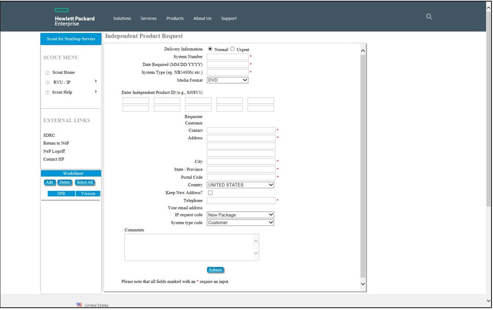Focus the State / Province input field
The height and width of the screenshot is (310, 493).
tap(241, 169)
